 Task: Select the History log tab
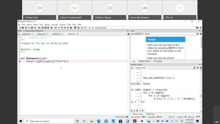150,114
